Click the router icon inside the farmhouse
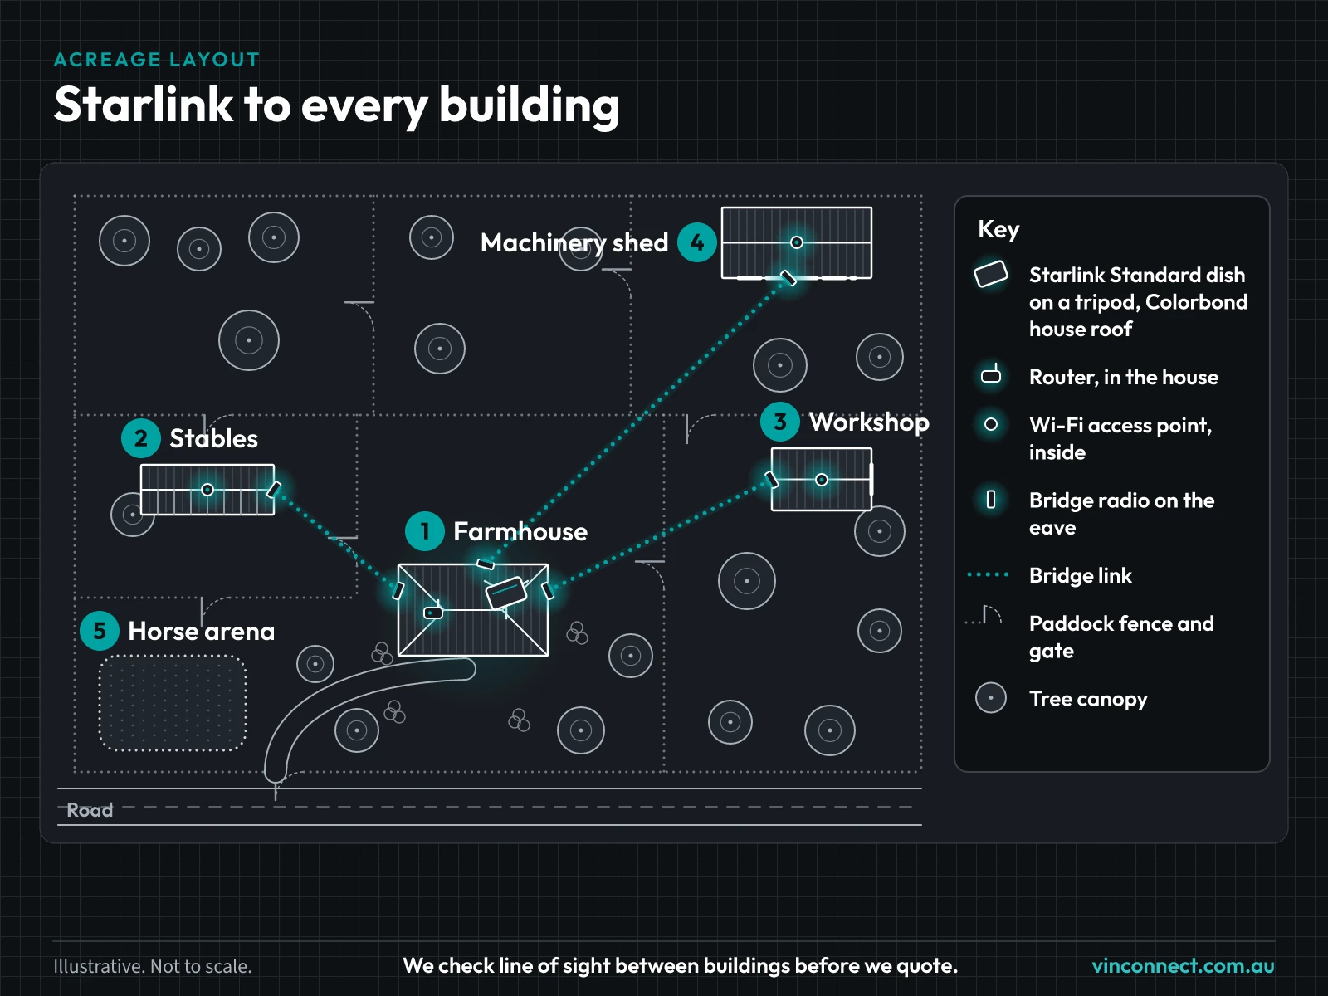This screenshot has height=996, width=1328. (x=433, y=612)
